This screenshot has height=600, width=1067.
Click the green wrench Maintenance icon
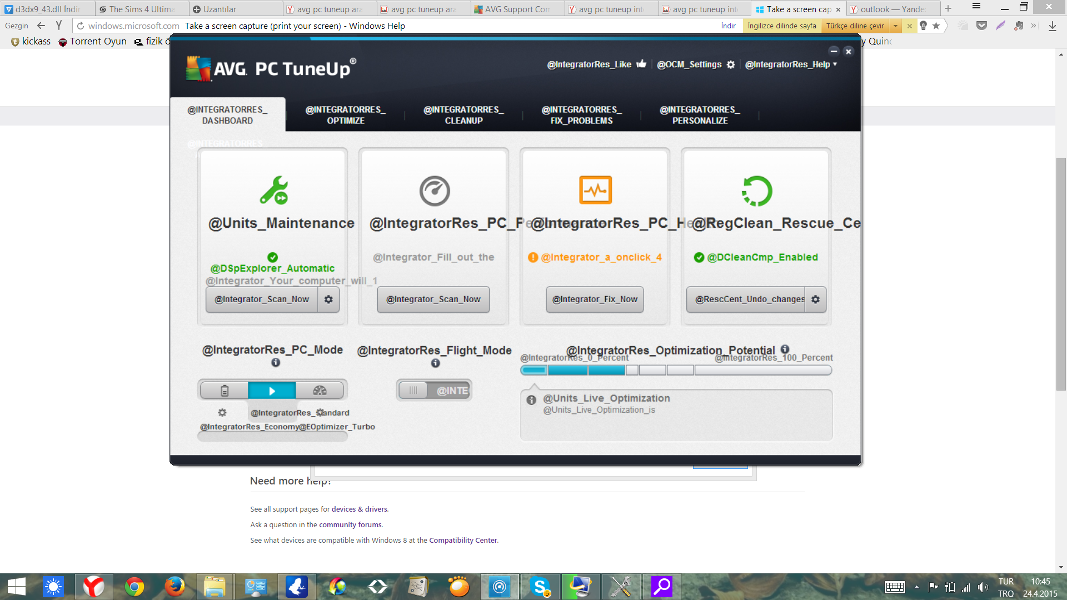(x=274, y=191)
